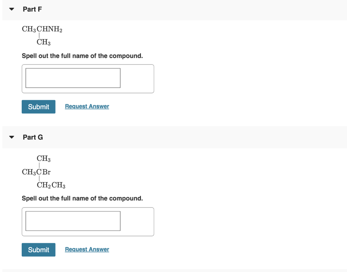Select the Part F header label
Viewport: 347px width, 272px height.
[32, 9]
